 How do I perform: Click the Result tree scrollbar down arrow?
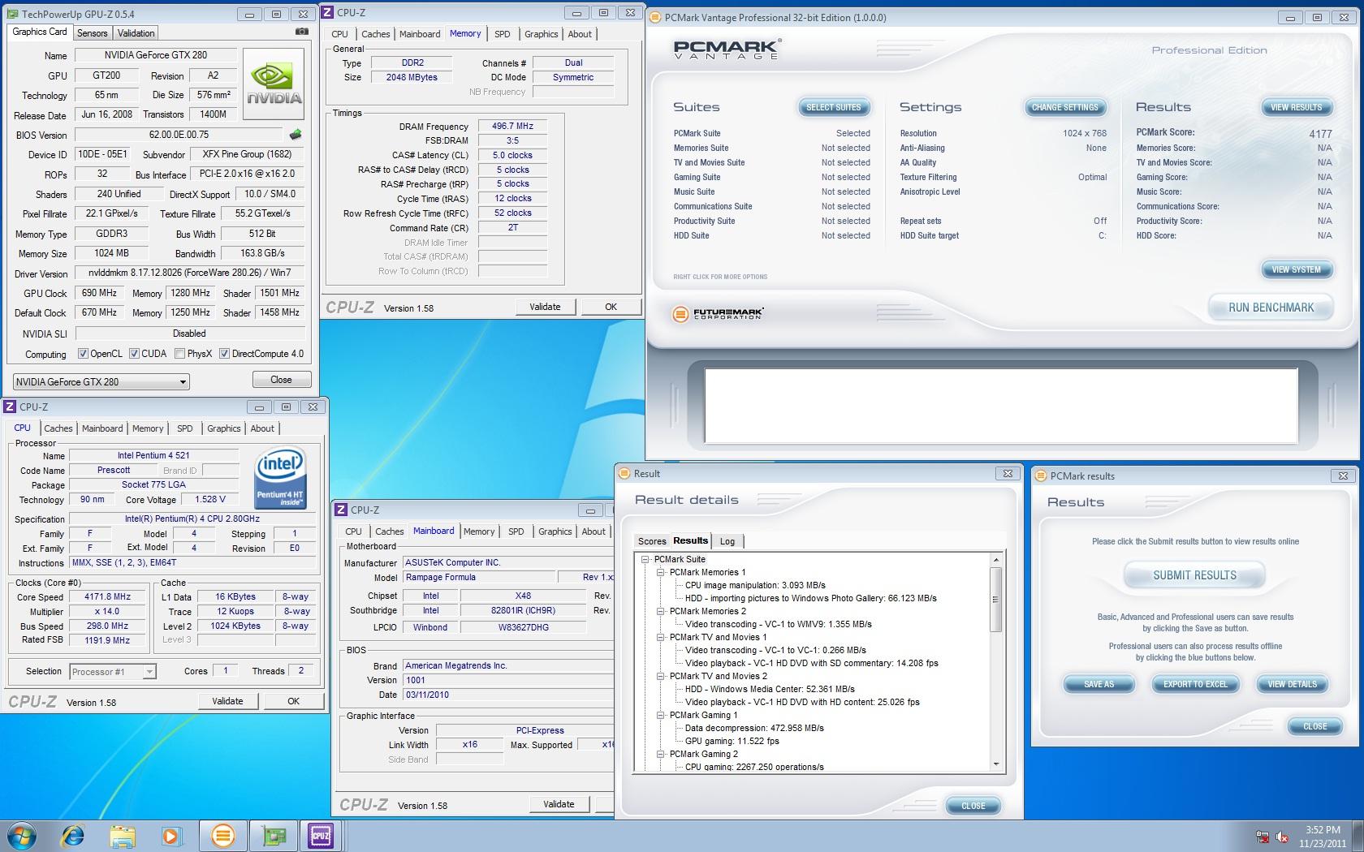995,764
